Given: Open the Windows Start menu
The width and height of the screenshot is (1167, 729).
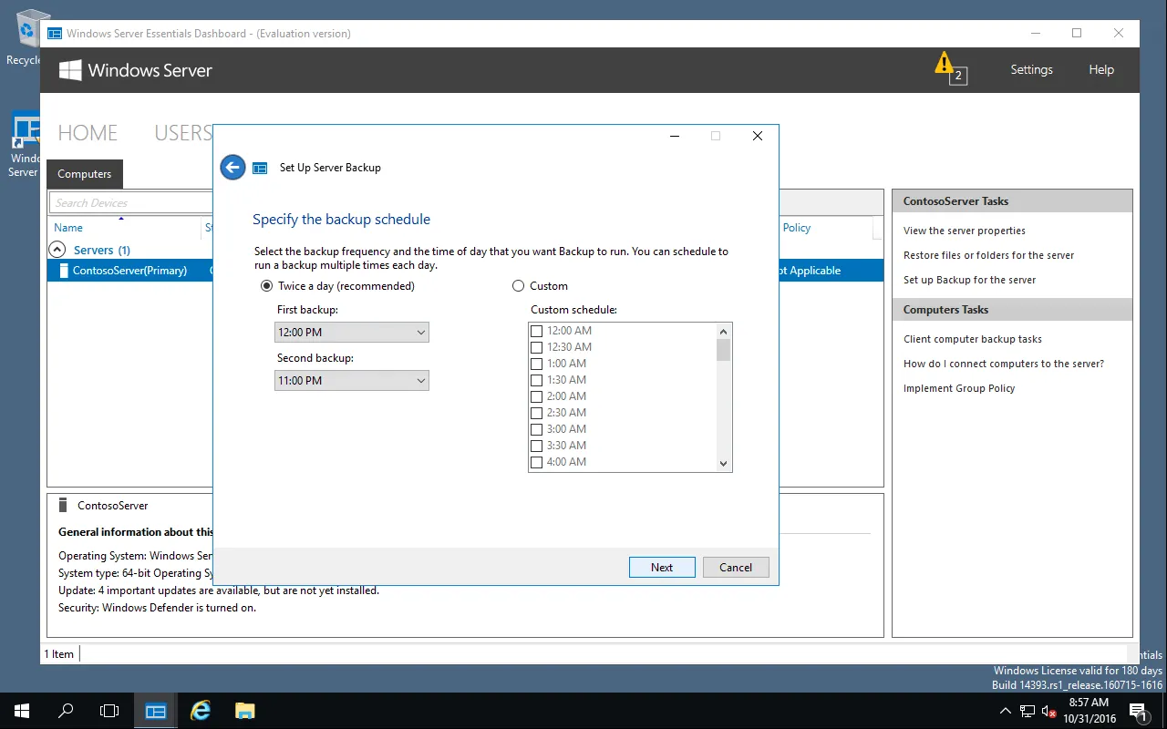Looking at the screenshot, I should pos(21,711).
